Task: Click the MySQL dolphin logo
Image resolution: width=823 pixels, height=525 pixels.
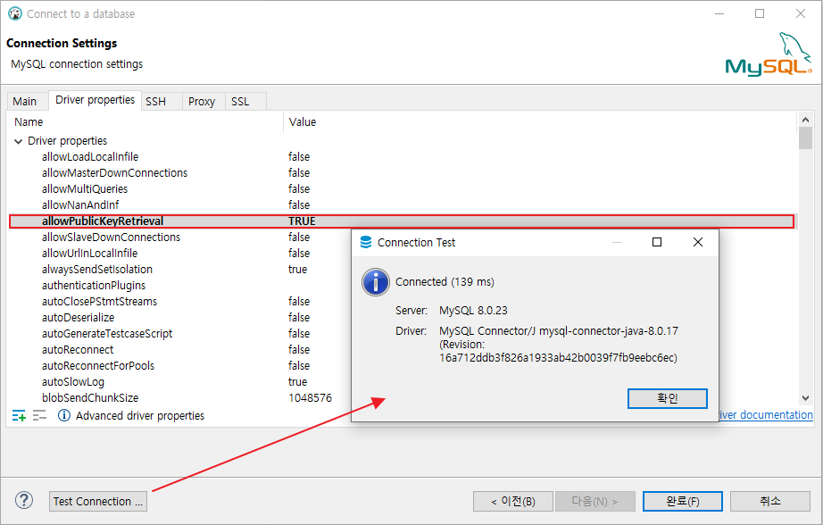Action: click(769, 54)
